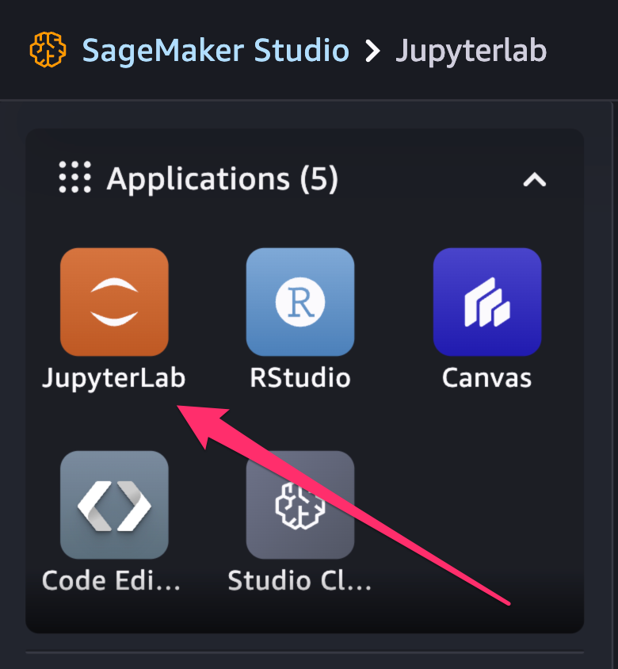
Task: Click the Applications (5) heading
Action: pos(222,179)
